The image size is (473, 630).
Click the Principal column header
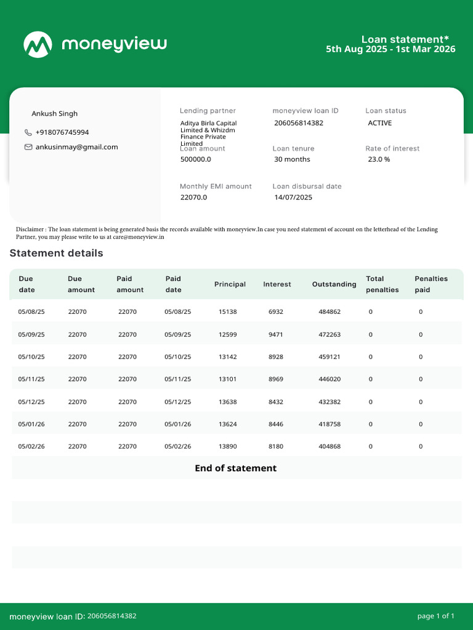click(230, 284)
